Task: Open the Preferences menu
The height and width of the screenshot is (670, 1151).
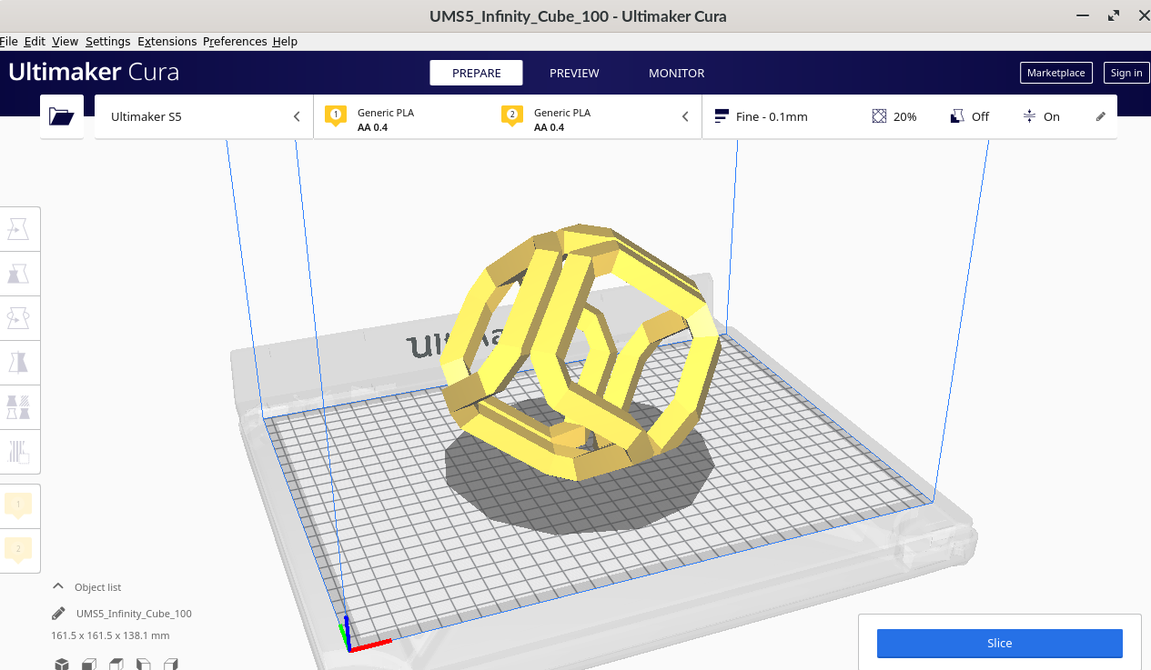Action: click(x=235, y=42)
